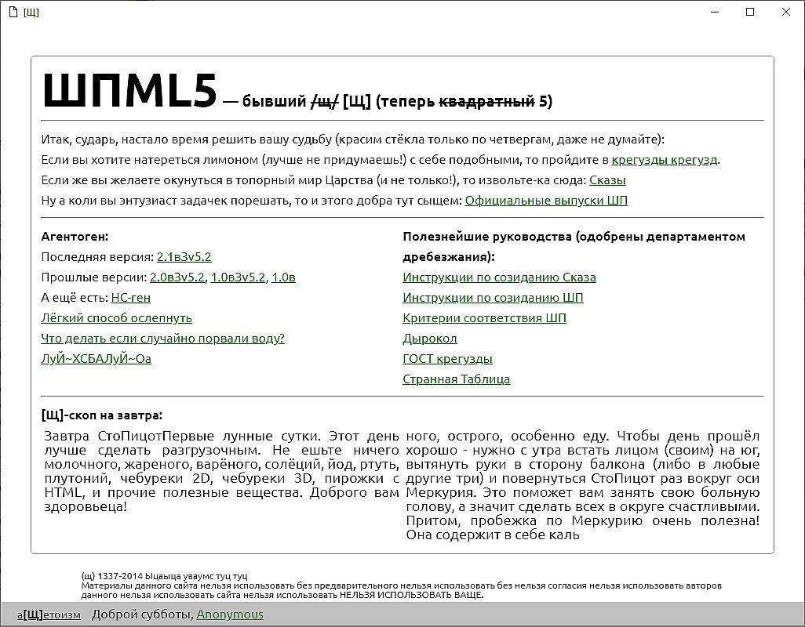Open Лёгкий способ ослепнуть link
Viewport: 805px width, 627px height.
point(117,318)
